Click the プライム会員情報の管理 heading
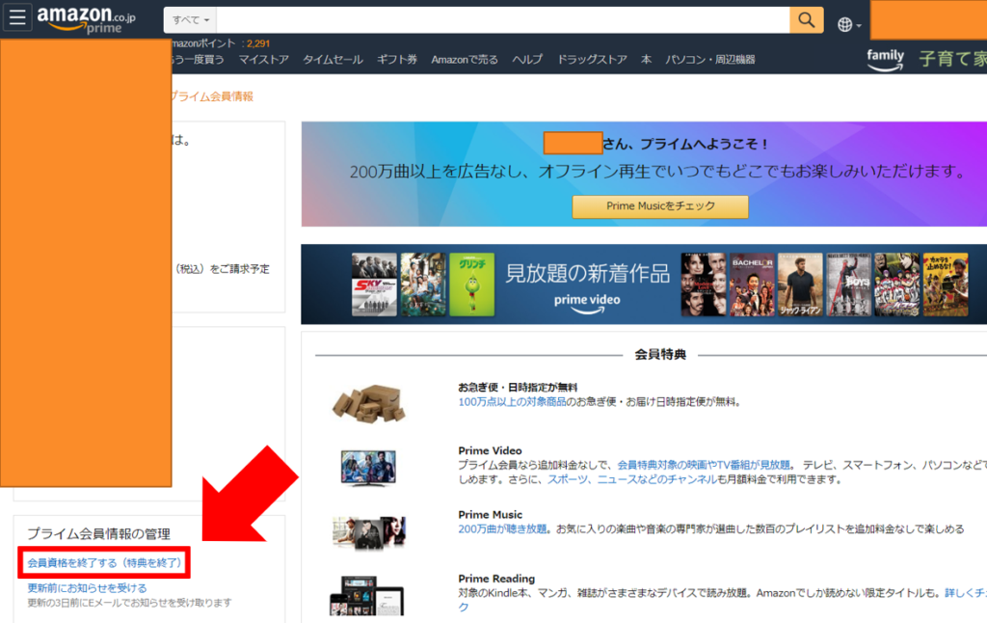This screenshot has height=623, width=987. 99,534
